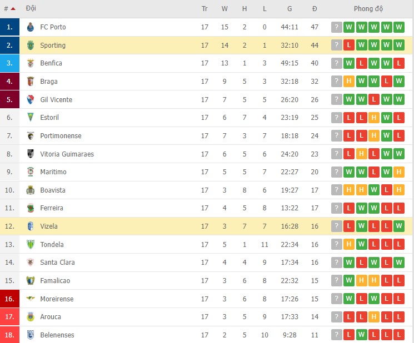Click the Boavista club crest icon

coord(31,190)
